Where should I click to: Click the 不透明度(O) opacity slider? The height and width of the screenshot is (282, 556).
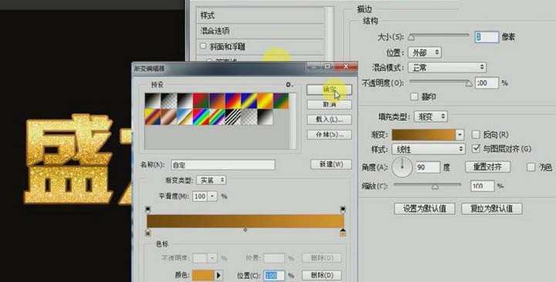(x=441, y=82)
